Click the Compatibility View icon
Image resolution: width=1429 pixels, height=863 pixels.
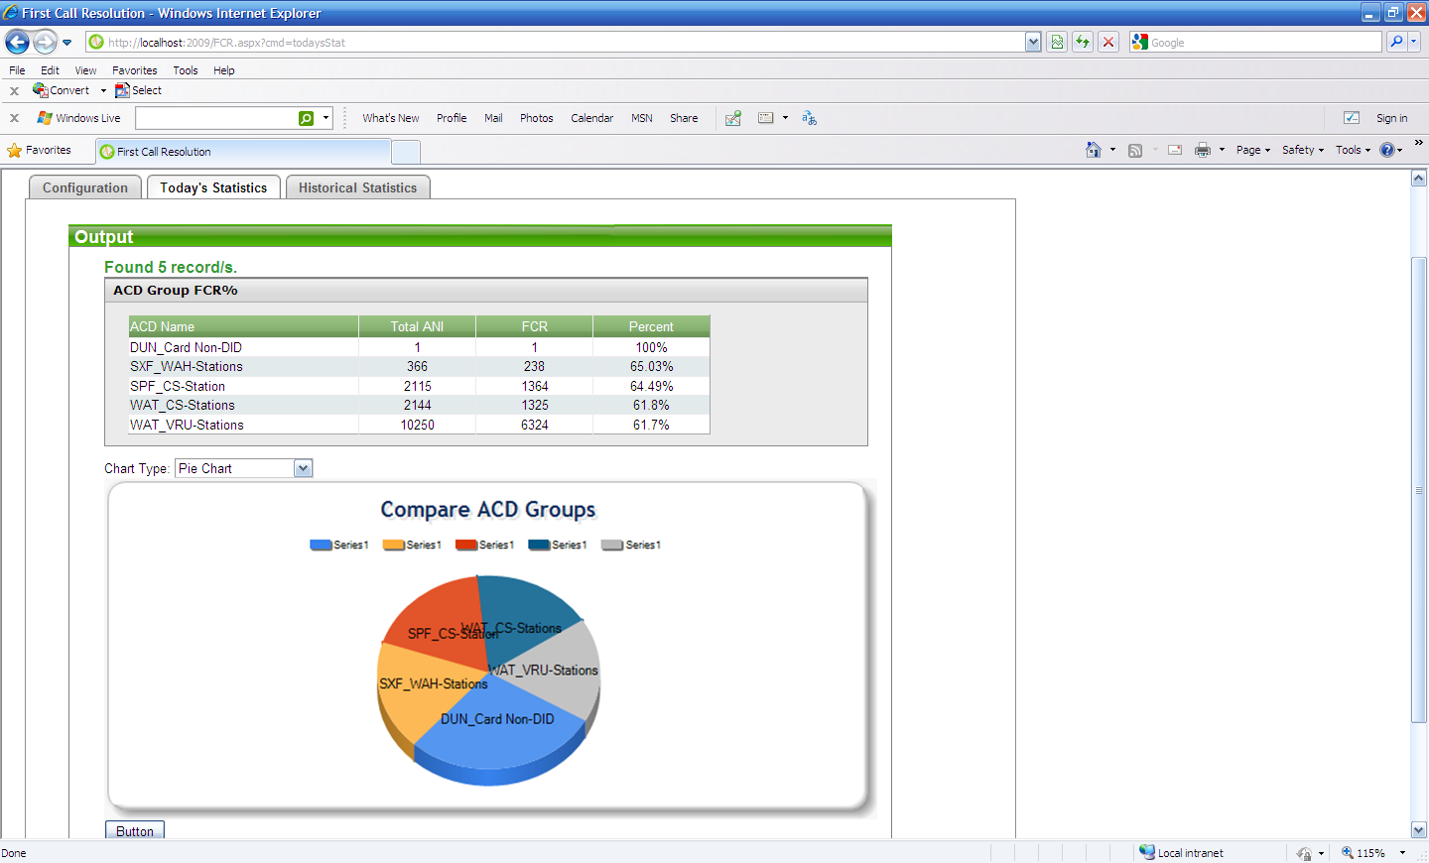point(1057,42)
